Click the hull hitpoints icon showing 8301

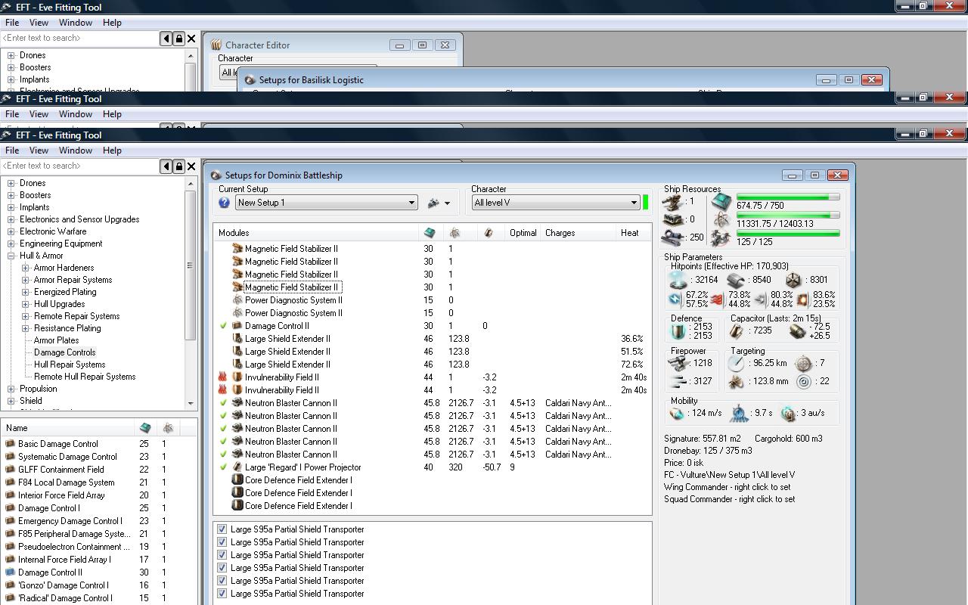point(793,280)
